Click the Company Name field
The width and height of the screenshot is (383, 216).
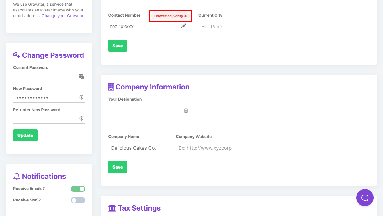pos(138,148)
